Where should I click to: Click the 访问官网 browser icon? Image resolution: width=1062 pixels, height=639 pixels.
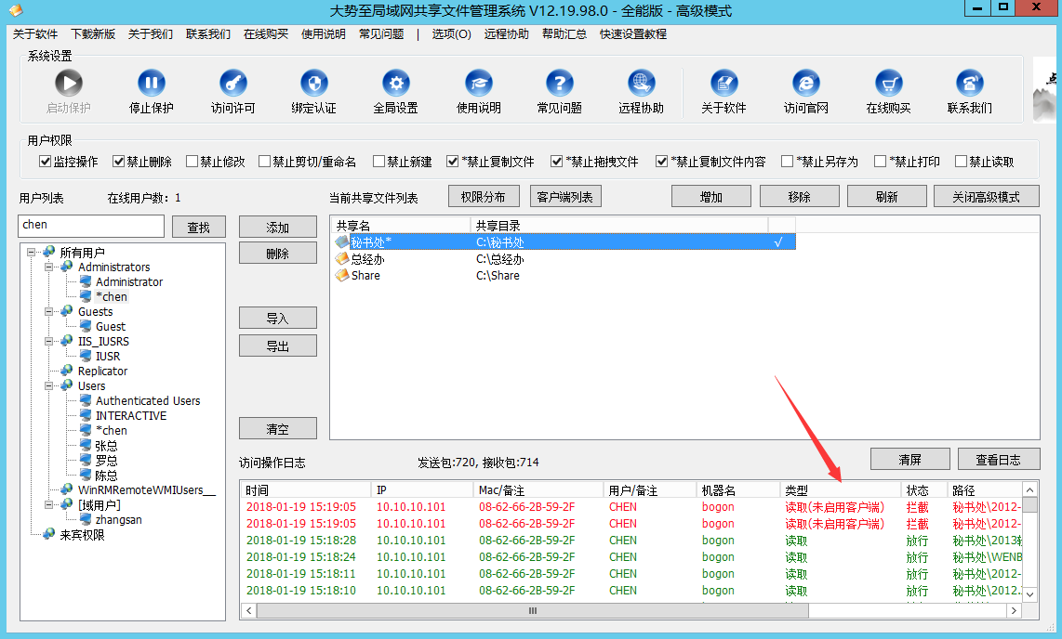click(806, 84)
